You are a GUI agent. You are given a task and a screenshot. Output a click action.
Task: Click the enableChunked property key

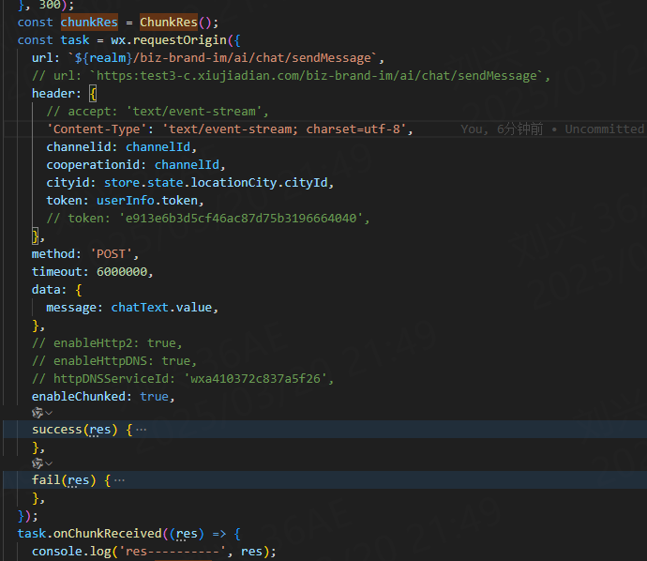[79, 397]
